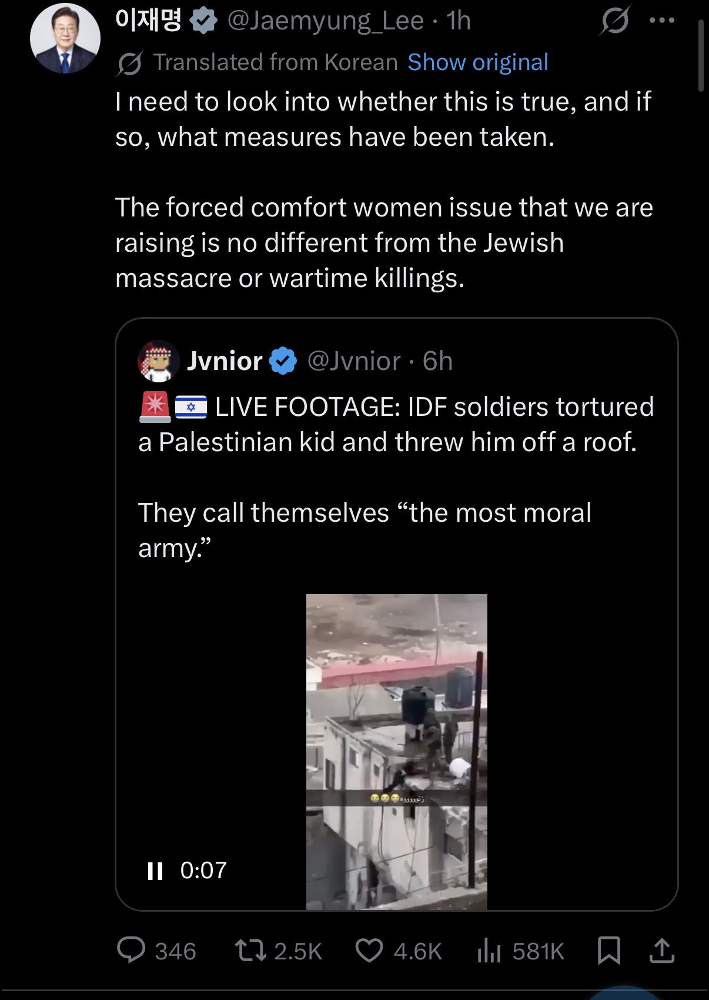Open Jvnior's pixel avatar
The width and height of the screenshot is (709, 1000).
tap(158, 361)
